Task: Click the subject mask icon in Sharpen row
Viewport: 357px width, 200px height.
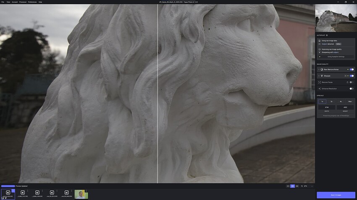Action: [345, 76]
